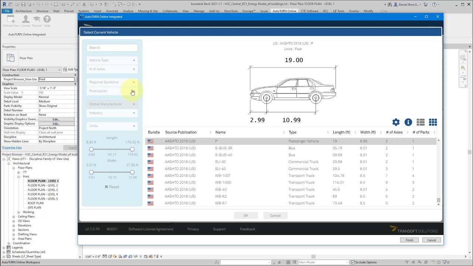The width and height of the screenshot is (473, 266).
Task: Switch to grid view icon
Action: (433, 122)
